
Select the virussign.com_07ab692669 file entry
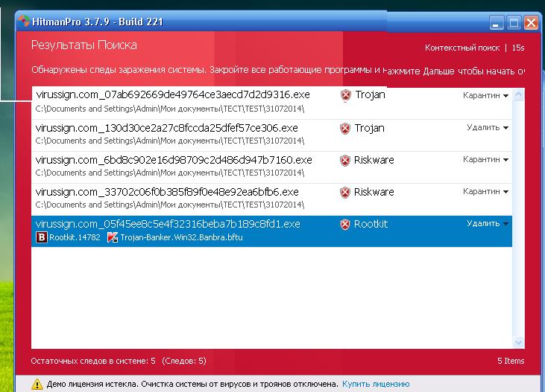pos(173,95)
